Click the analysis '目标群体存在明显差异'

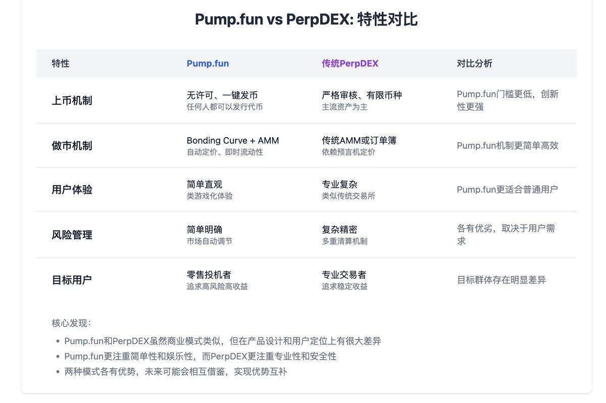tap(501, 280)
